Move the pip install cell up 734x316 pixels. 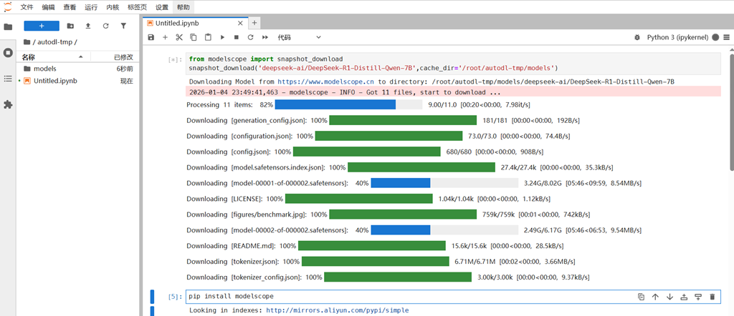655,297
